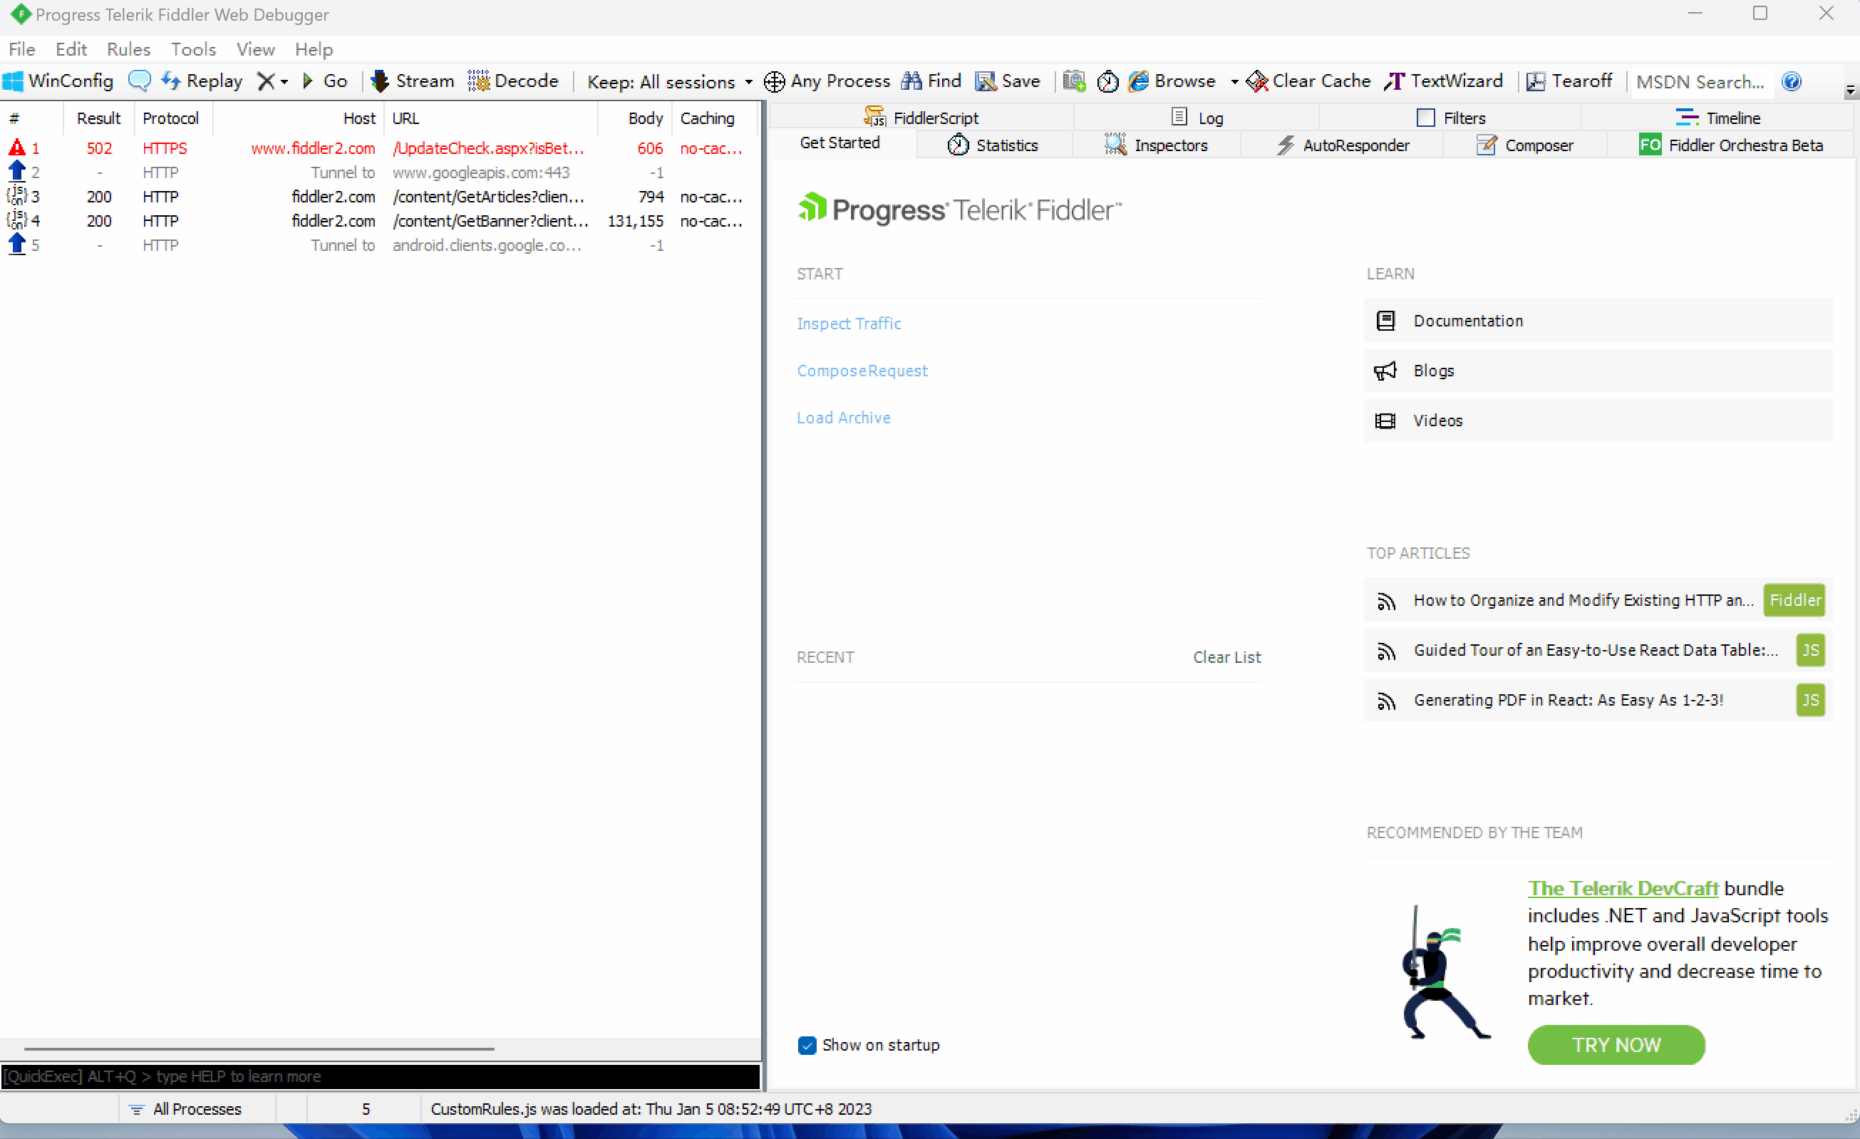Click the blue help icon
The width and height of the screenshot is (1860, 1139).
[1792, 81]
